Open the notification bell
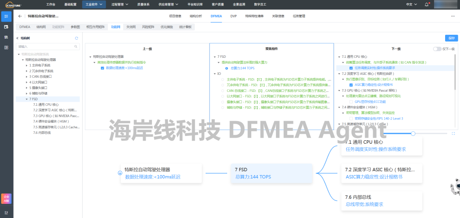Screen dimensions: 460x218 click(427, 4)
